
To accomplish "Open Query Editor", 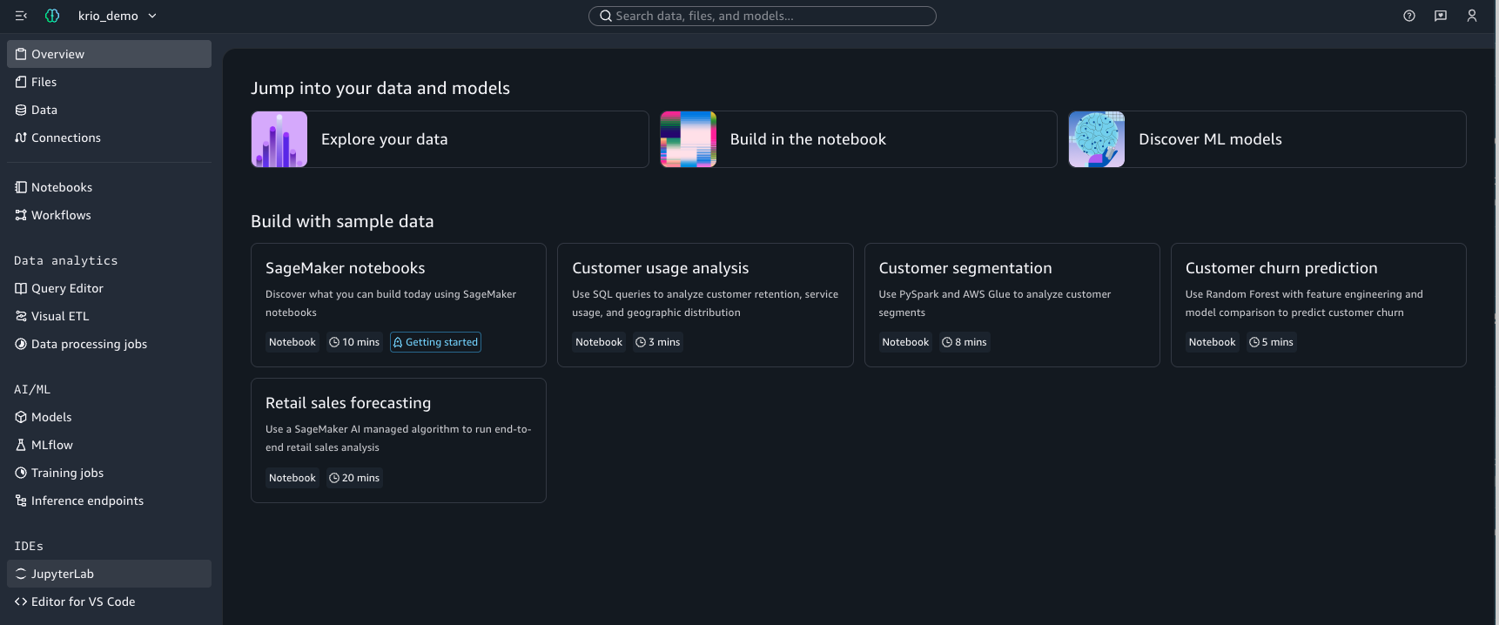I will click(109, 288).
